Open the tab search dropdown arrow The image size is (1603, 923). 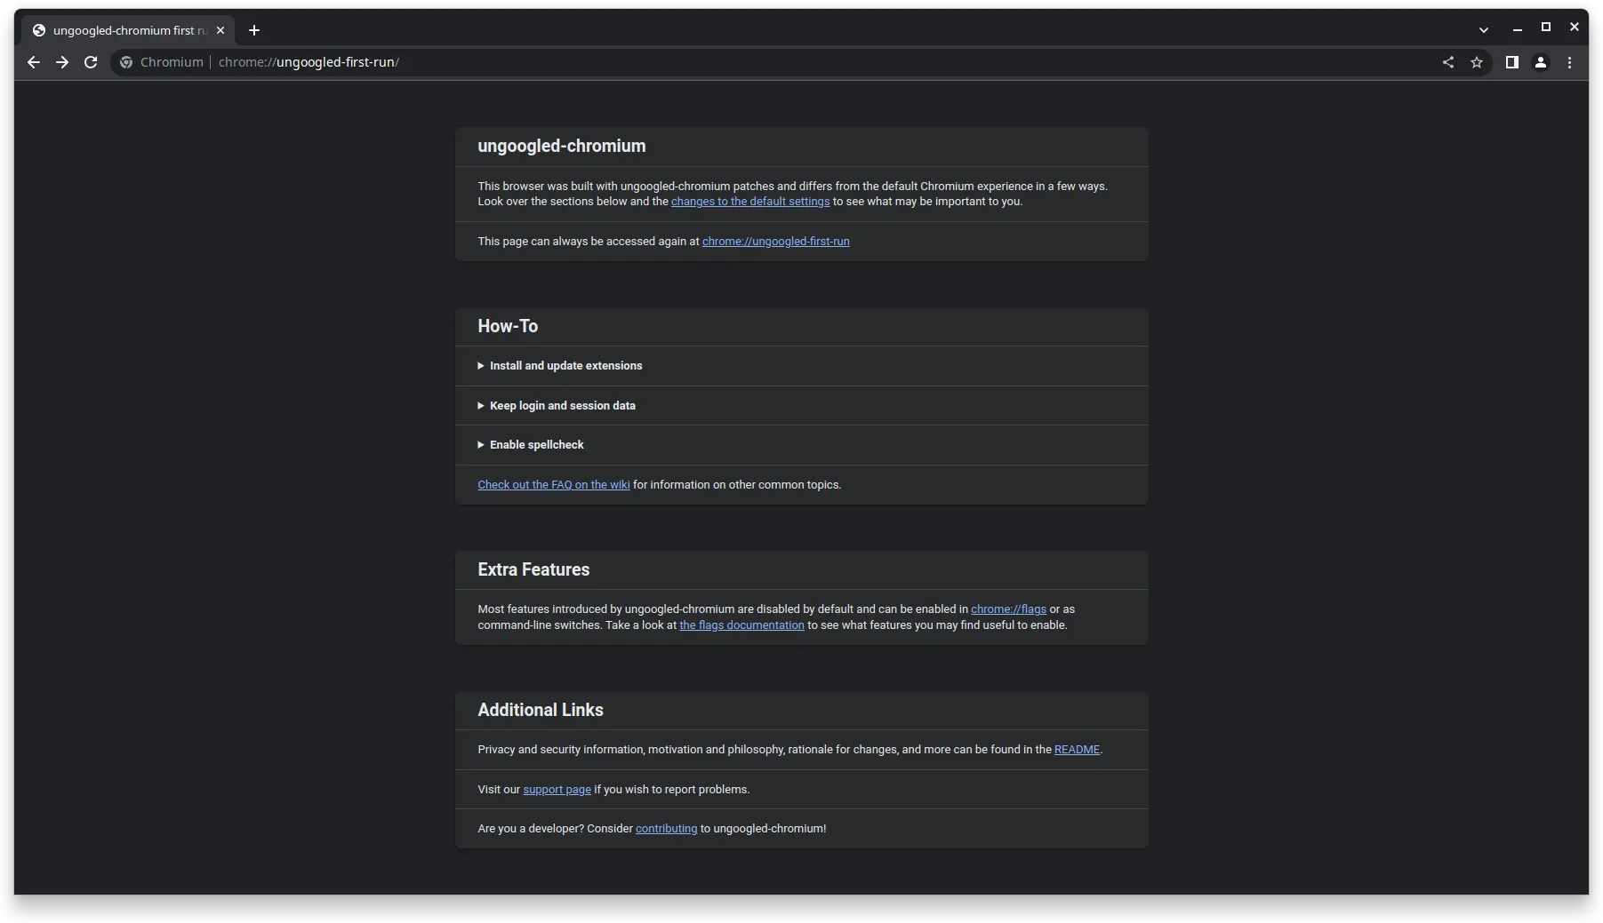(1484, 30)
